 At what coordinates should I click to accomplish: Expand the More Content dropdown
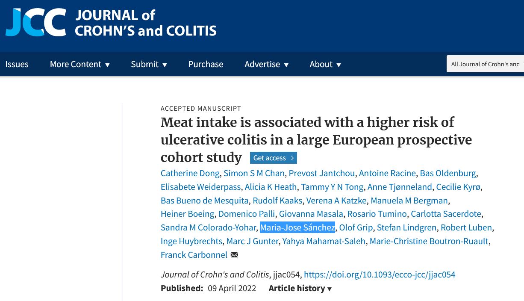point(80,64)
